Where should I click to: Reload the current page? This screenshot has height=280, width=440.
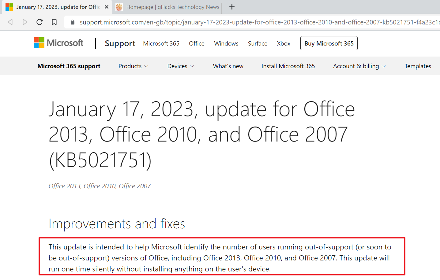point(39,22)
